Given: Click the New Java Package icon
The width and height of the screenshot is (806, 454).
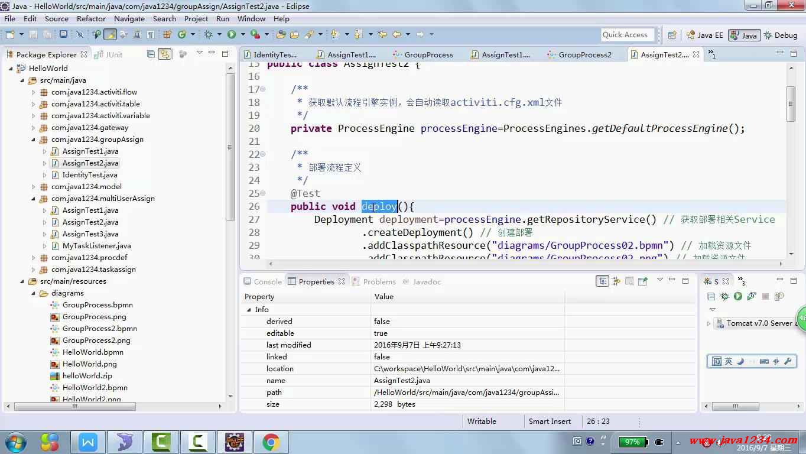Looking at the screenshot, I should click(x=167, y=35).
